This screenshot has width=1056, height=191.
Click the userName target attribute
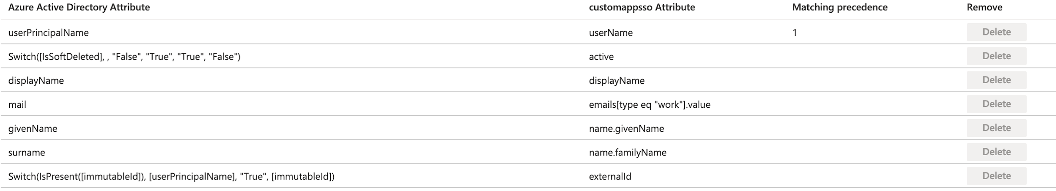click(610, 33)
